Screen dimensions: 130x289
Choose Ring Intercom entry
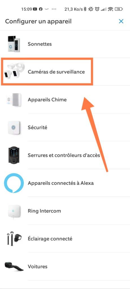(x=65, y=211)
